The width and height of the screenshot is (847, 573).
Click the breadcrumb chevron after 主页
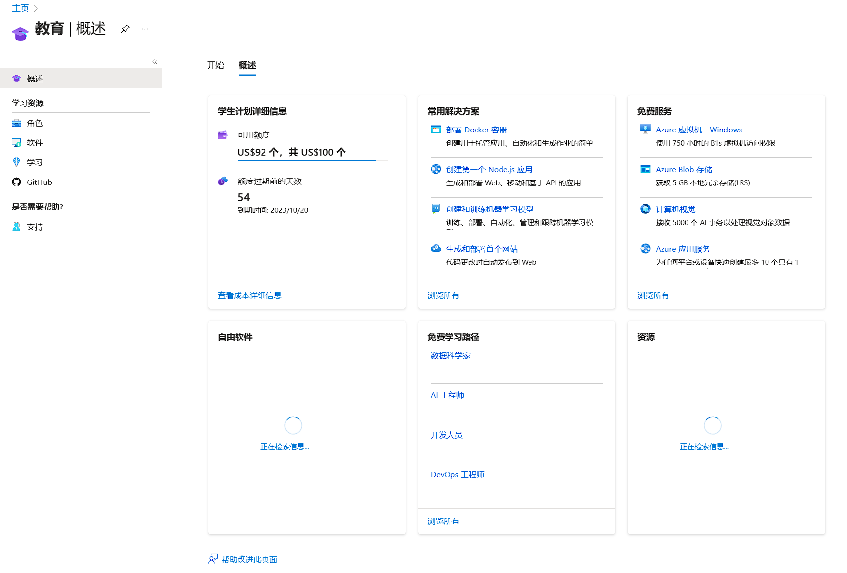[x=36, y=9]
